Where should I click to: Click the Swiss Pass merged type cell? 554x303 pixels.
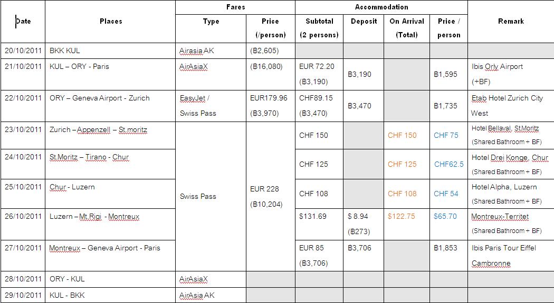(211, 196)
